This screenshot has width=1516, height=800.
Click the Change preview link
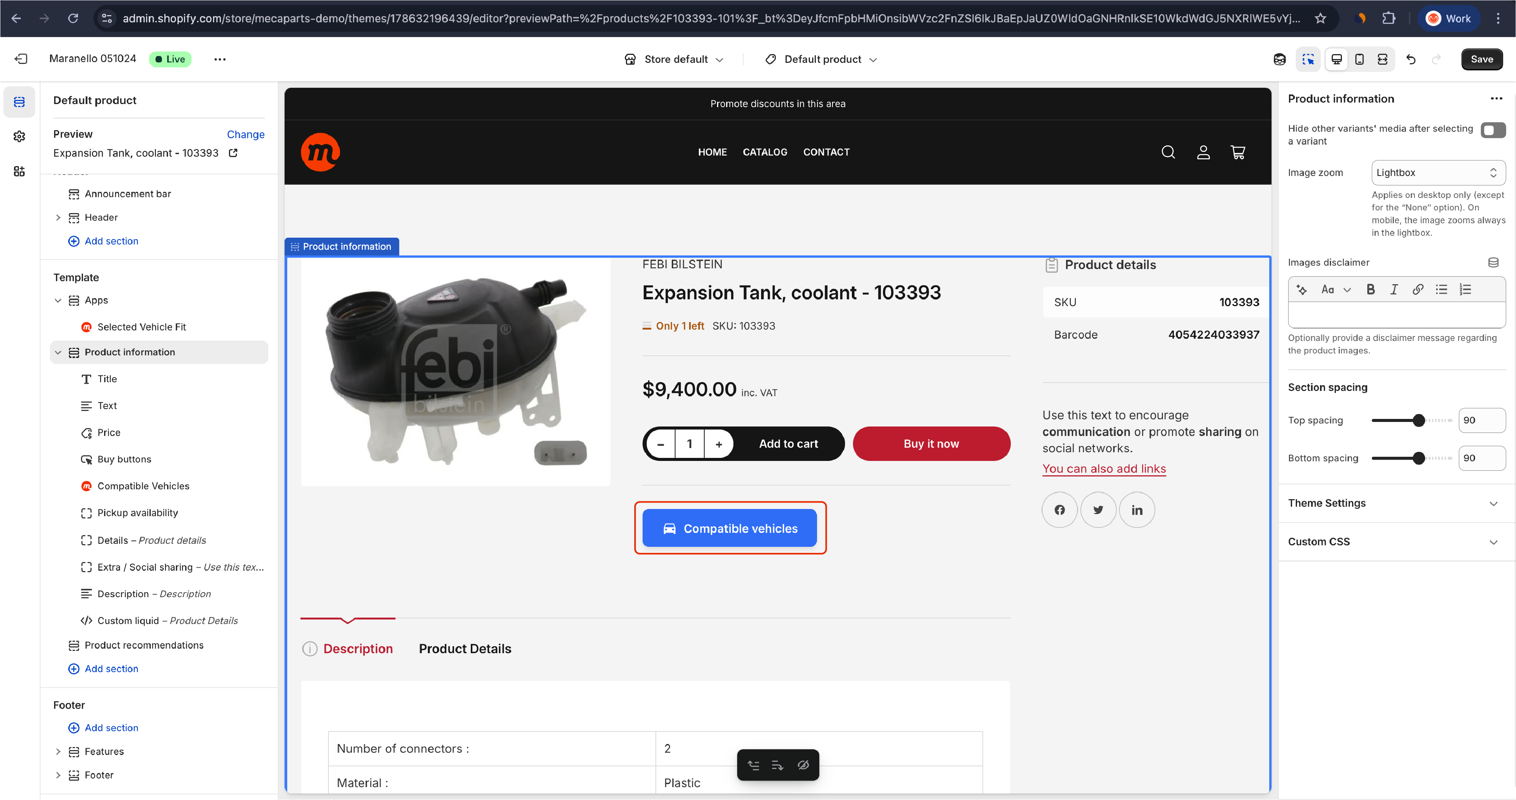click(245, 134)
